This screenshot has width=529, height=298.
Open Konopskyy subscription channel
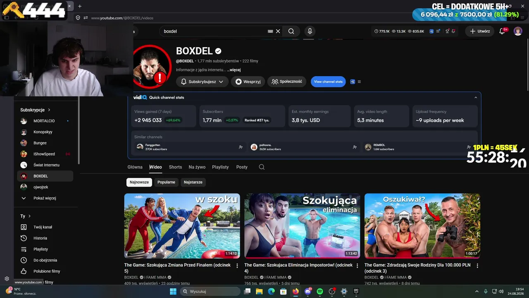click(x=45, y=132)
